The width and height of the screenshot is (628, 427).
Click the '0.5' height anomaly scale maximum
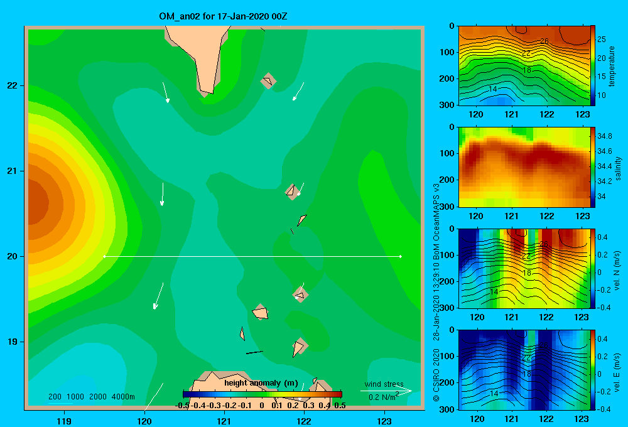click(340, 406)
